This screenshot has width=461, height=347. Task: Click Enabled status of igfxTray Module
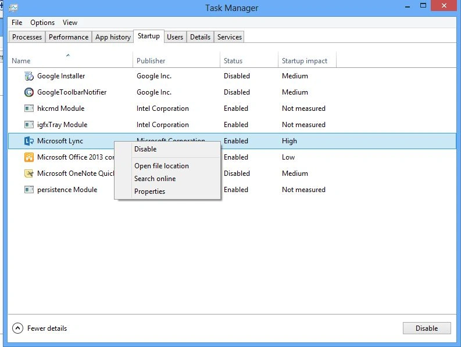[x=236, y=125]
